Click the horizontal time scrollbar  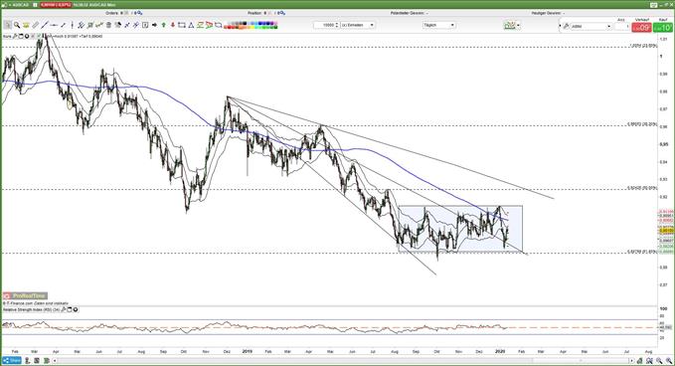[x=343, y=360]
